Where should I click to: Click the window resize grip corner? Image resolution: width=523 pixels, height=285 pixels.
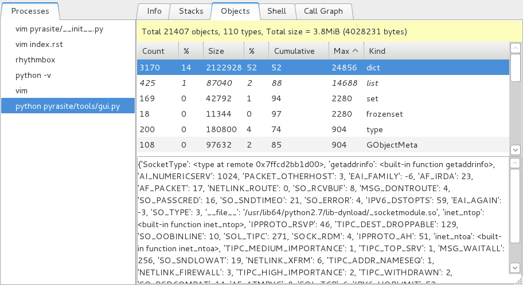[x=518, y=280]
